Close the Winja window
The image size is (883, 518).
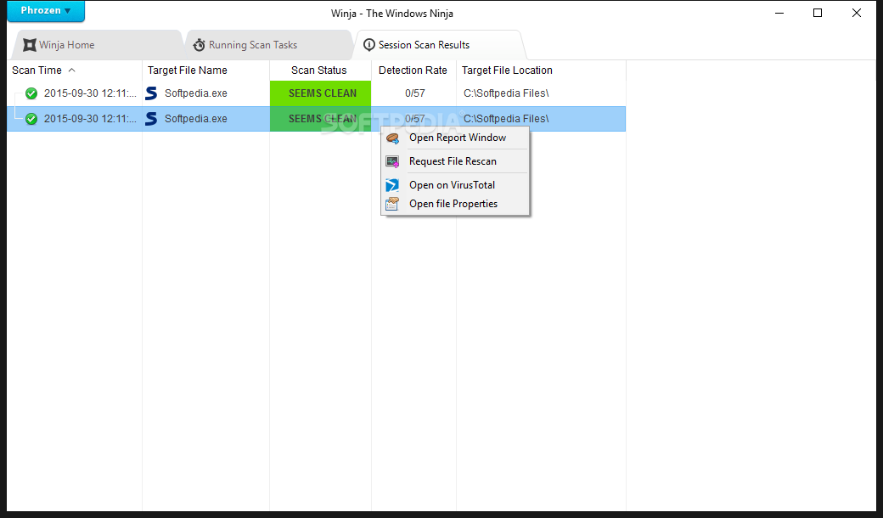click(857, 13)
